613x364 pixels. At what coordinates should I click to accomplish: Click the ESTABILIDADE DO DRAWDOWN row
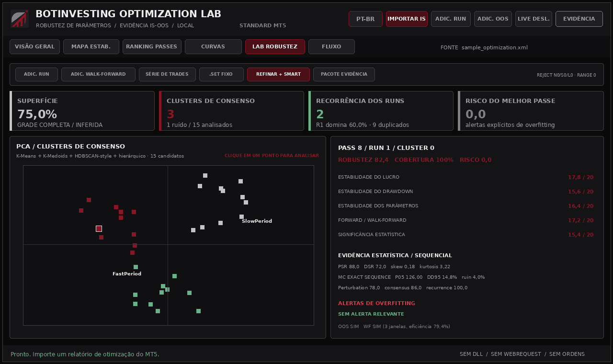[x=466, y=192]
